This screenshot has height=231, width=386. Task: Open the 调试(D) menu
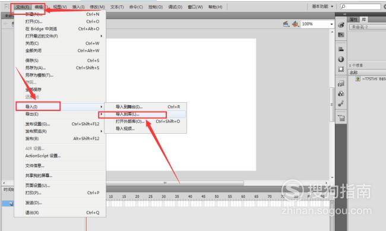175,7
